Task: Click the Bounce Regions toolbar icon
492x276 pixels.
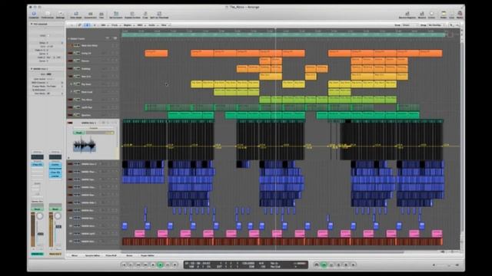Action: [x=407, y=15]
